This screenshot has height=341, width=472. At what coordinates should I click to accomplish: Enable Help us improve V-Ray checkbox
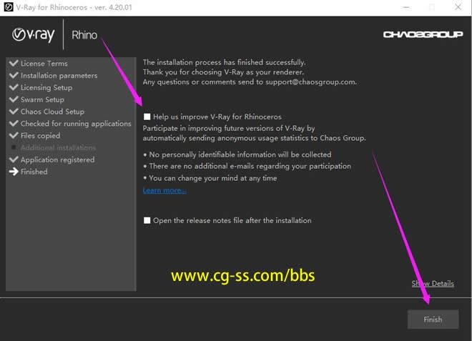(x=147, y=117)
